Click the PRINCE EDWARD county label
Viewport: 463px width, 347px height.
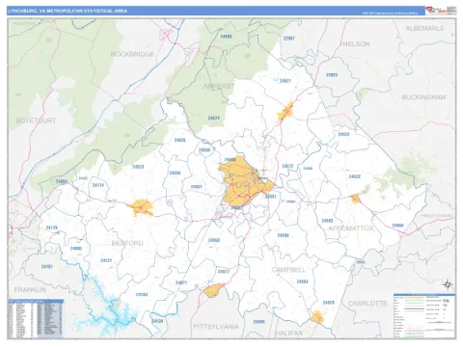[x=436, y=216]
